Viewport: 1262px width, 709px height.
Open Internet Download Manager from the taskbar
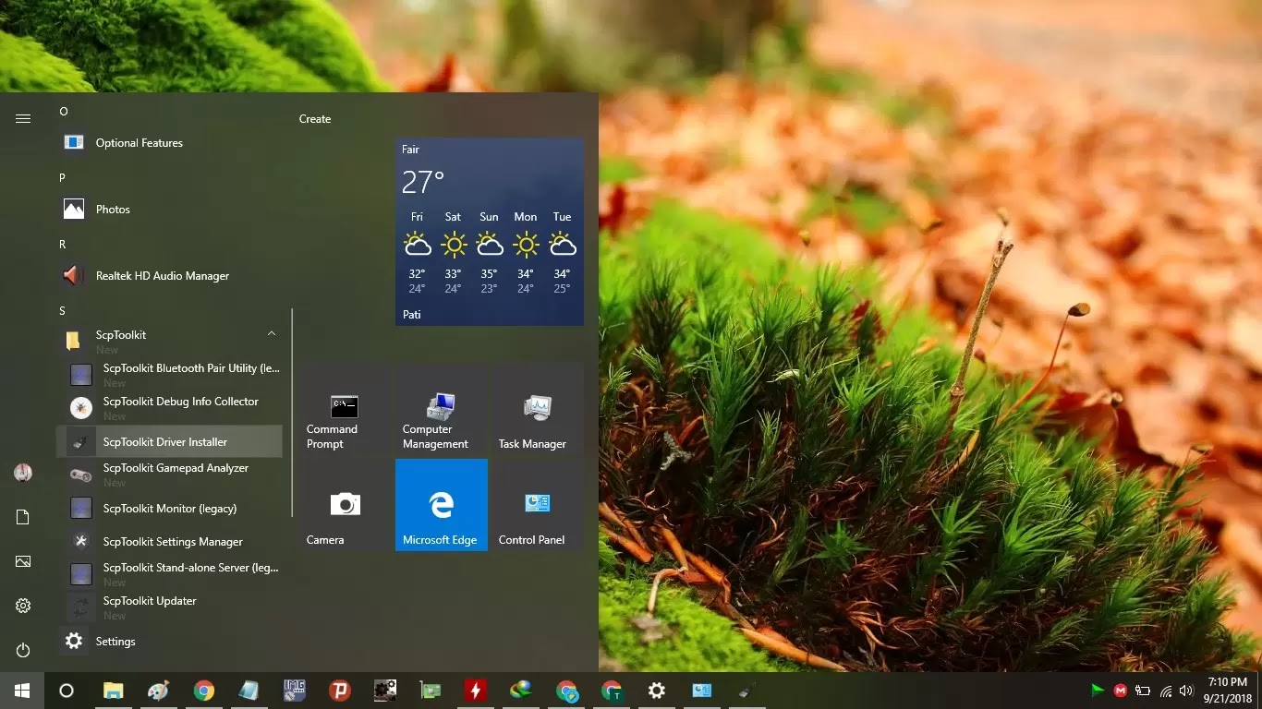coord(520,690)
